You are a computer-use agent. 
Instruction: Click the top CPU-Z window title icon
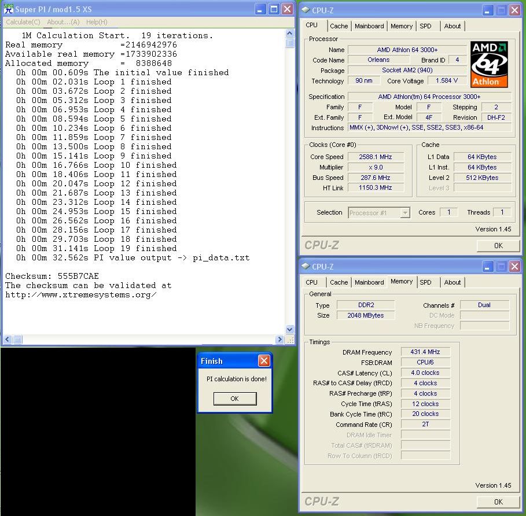click(306, 10)
